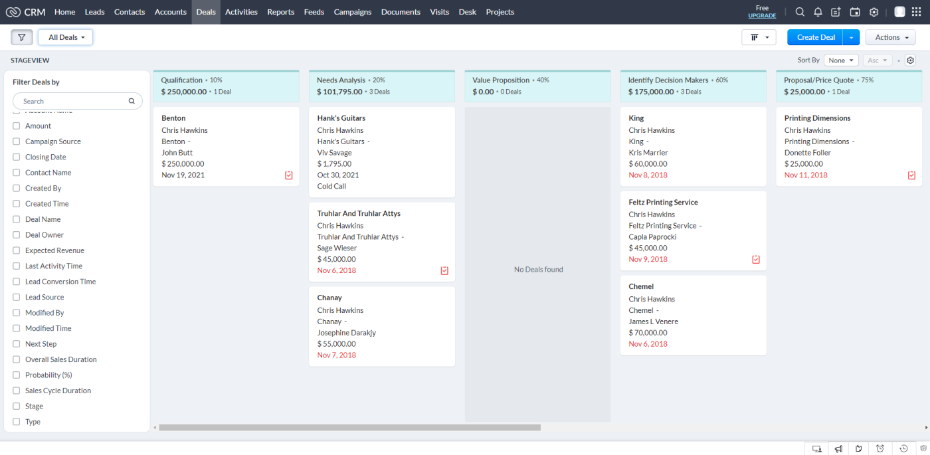Click the UPGRADE link
This screenshot has height=455, width=930.
762,16
